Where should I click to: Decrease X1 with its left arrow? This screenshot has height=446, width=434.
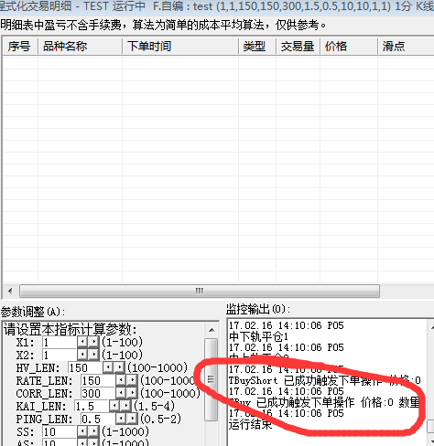pyautogui.click(x=82, y=342)
